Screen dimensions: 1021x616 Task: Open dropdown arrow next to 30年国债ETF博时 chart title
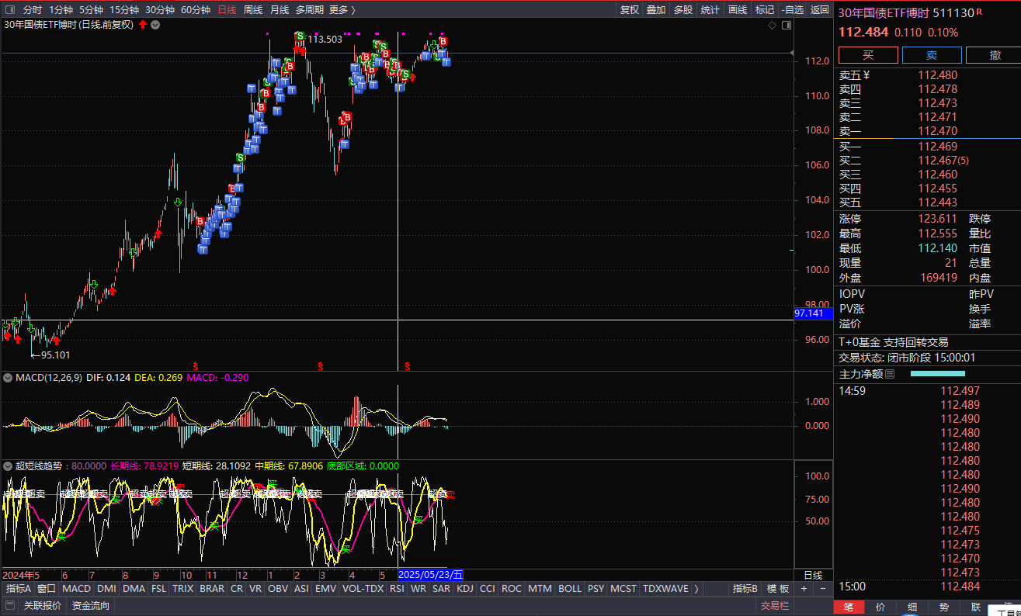[x=155, y=25]
